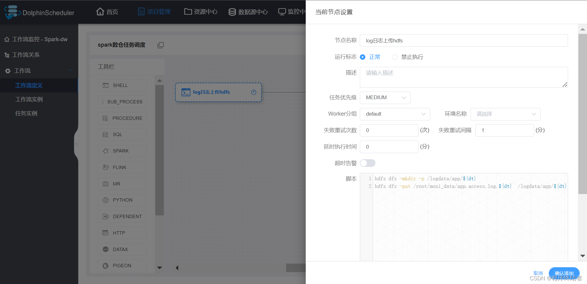587x284 pixels.
Task: Click the settings panel vertical scrollbar
Action: coord(583,114)
